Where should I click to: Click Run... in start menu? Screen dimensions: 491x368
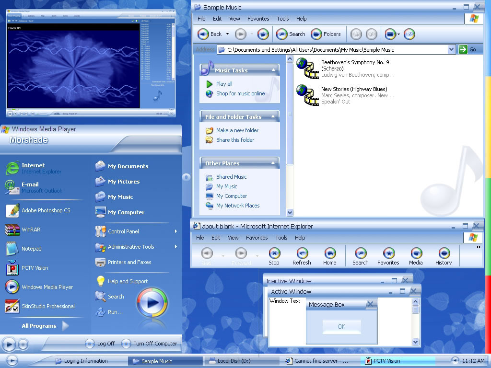pyautogui.click(x=109, y=311)
